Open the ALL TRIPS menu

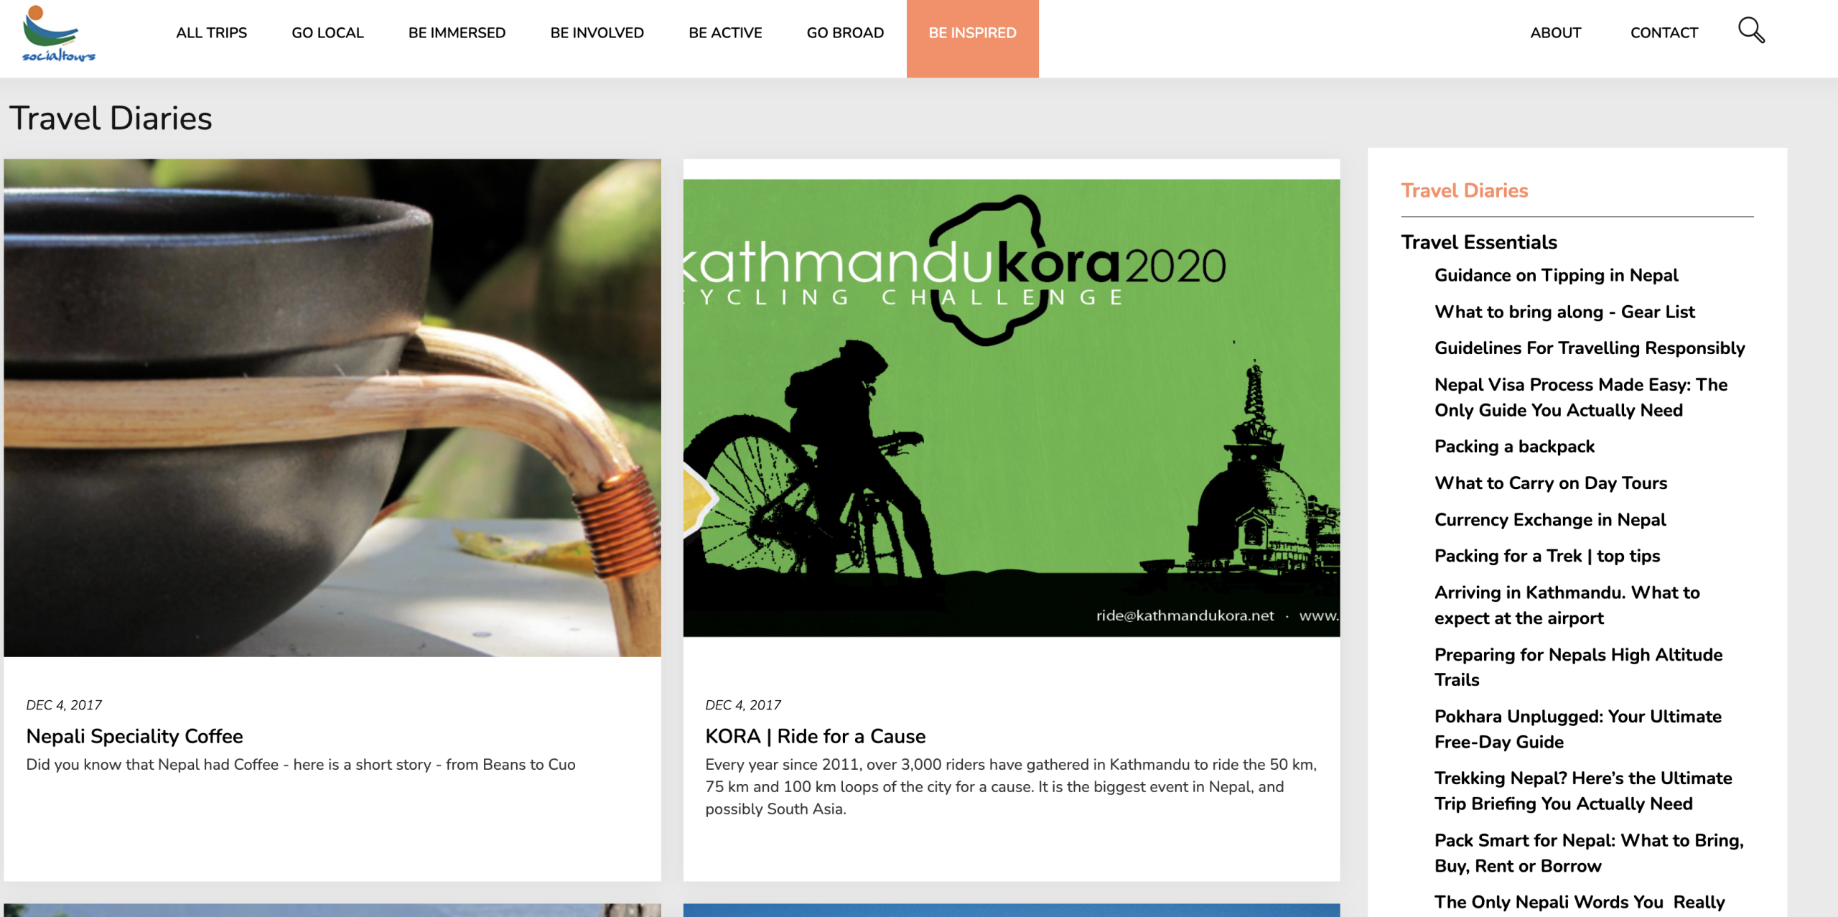click(x=211, y=33)
